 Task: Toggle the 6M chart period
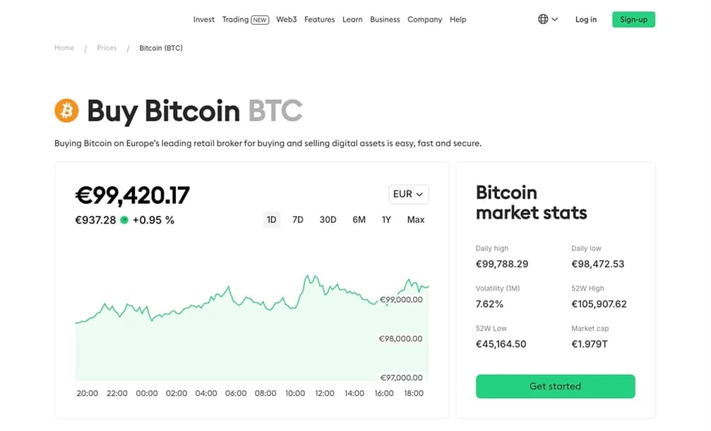(x=359, y=219)
